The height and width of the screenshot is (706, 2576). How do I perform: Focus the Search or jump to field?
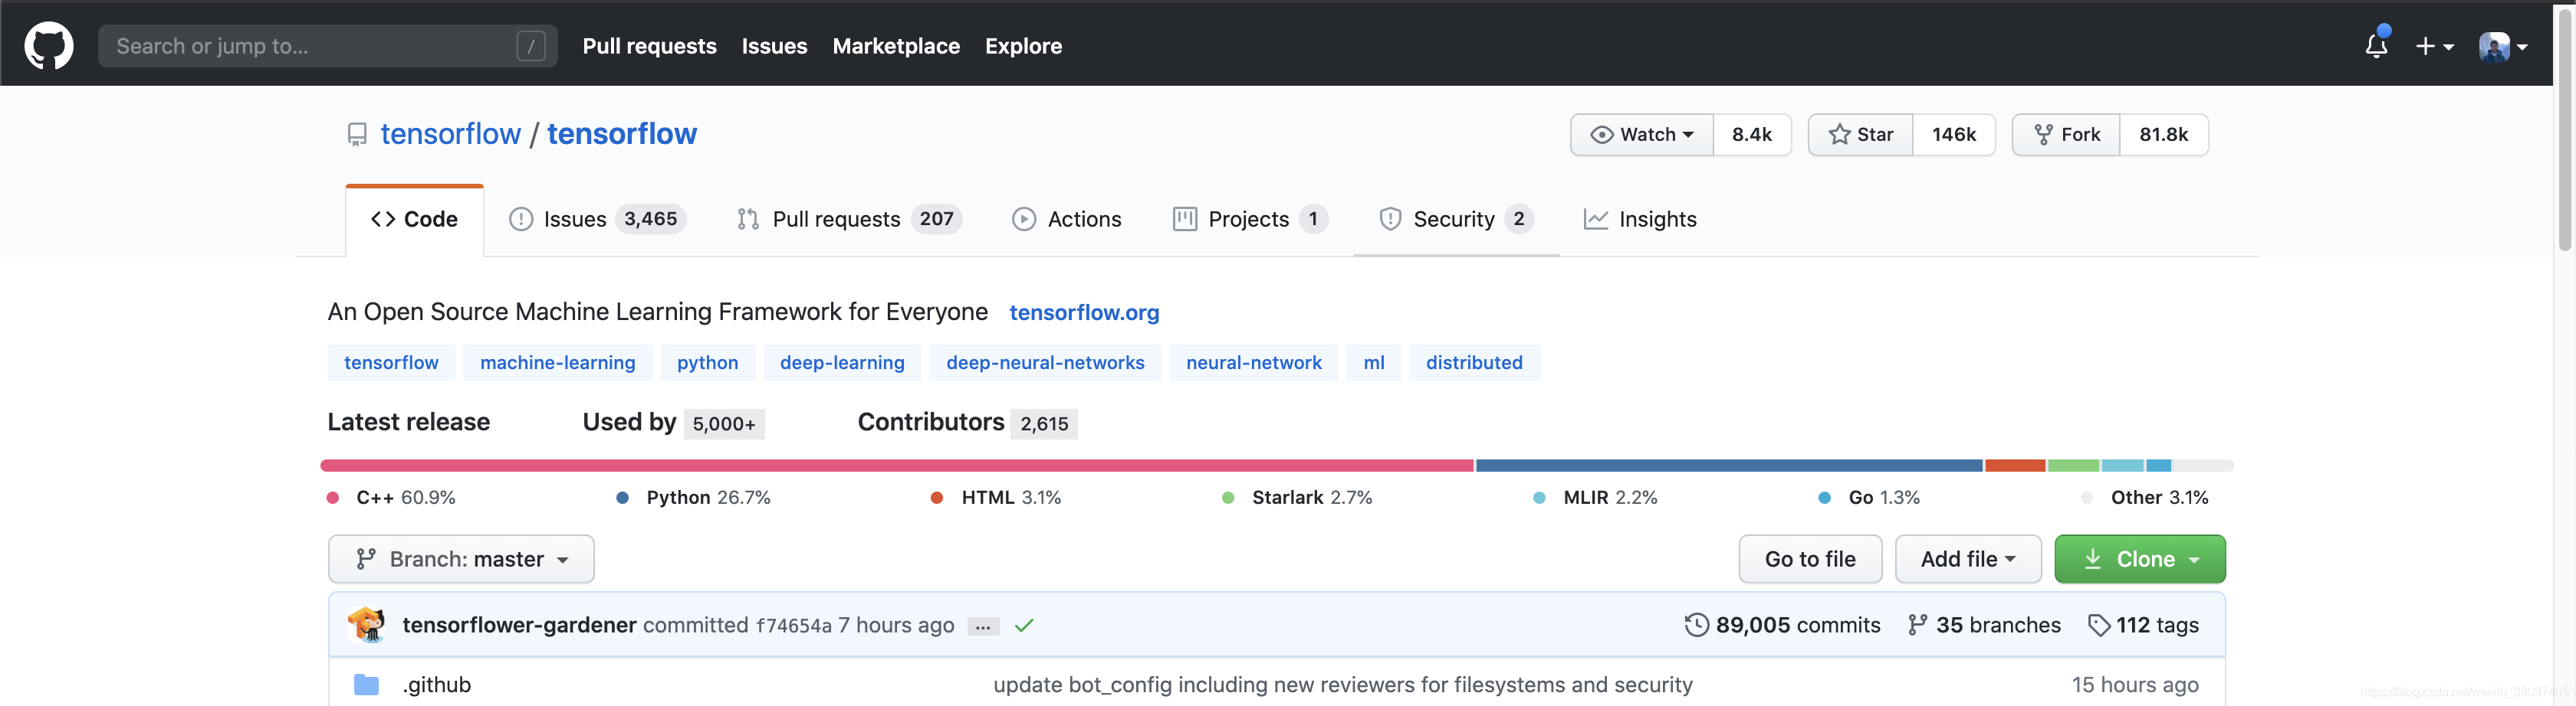point(327,46)
